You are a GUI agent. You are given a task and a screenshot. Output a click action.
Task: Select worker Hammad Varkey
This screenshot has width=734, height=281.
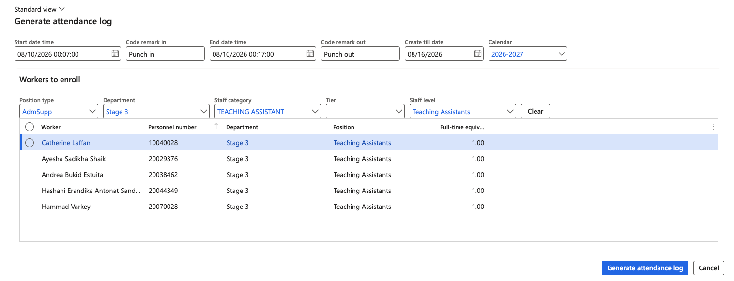pos(66,207)
